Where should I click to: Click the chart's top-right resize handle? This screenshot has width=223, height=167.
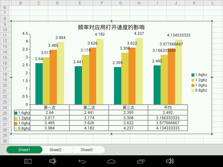coord(212,21)
